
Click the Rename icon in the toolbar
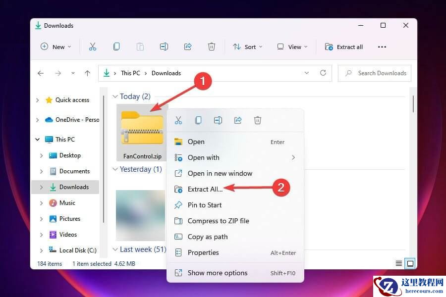[164, 47]
